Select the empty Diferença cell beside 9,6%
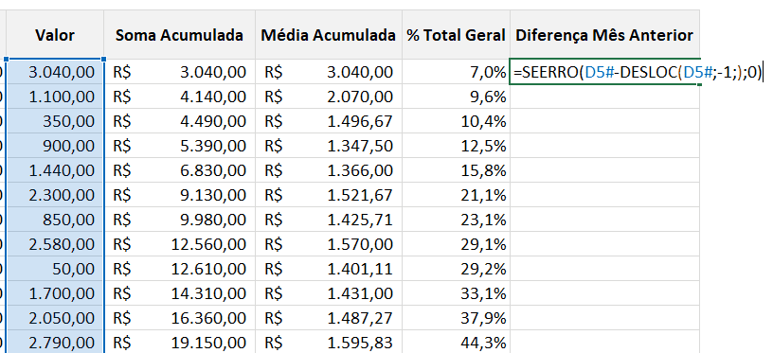The height and width of the screenshot is (353, 773). click(605, 97)
